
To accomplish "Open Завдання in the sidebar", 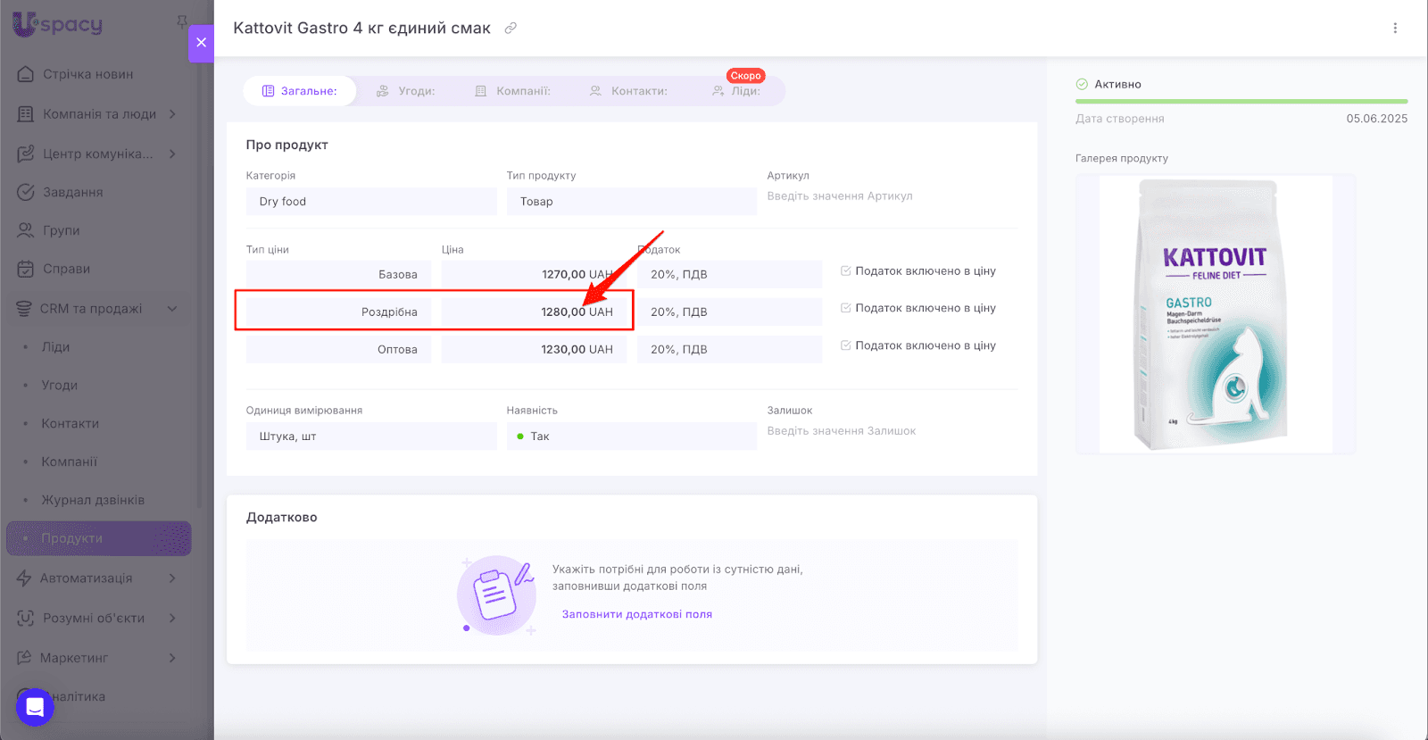I will (x=72, y=192).
